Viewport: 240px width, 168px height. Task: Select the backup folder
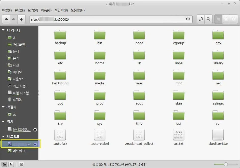[60, 36]
